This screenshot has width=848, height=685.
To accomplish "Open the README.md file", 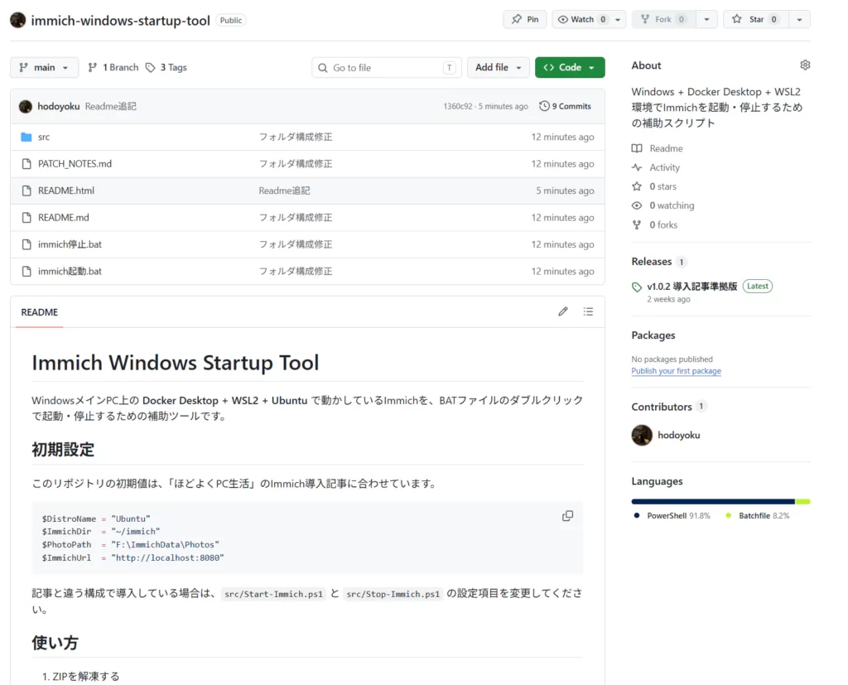I will tap(63, 218).
